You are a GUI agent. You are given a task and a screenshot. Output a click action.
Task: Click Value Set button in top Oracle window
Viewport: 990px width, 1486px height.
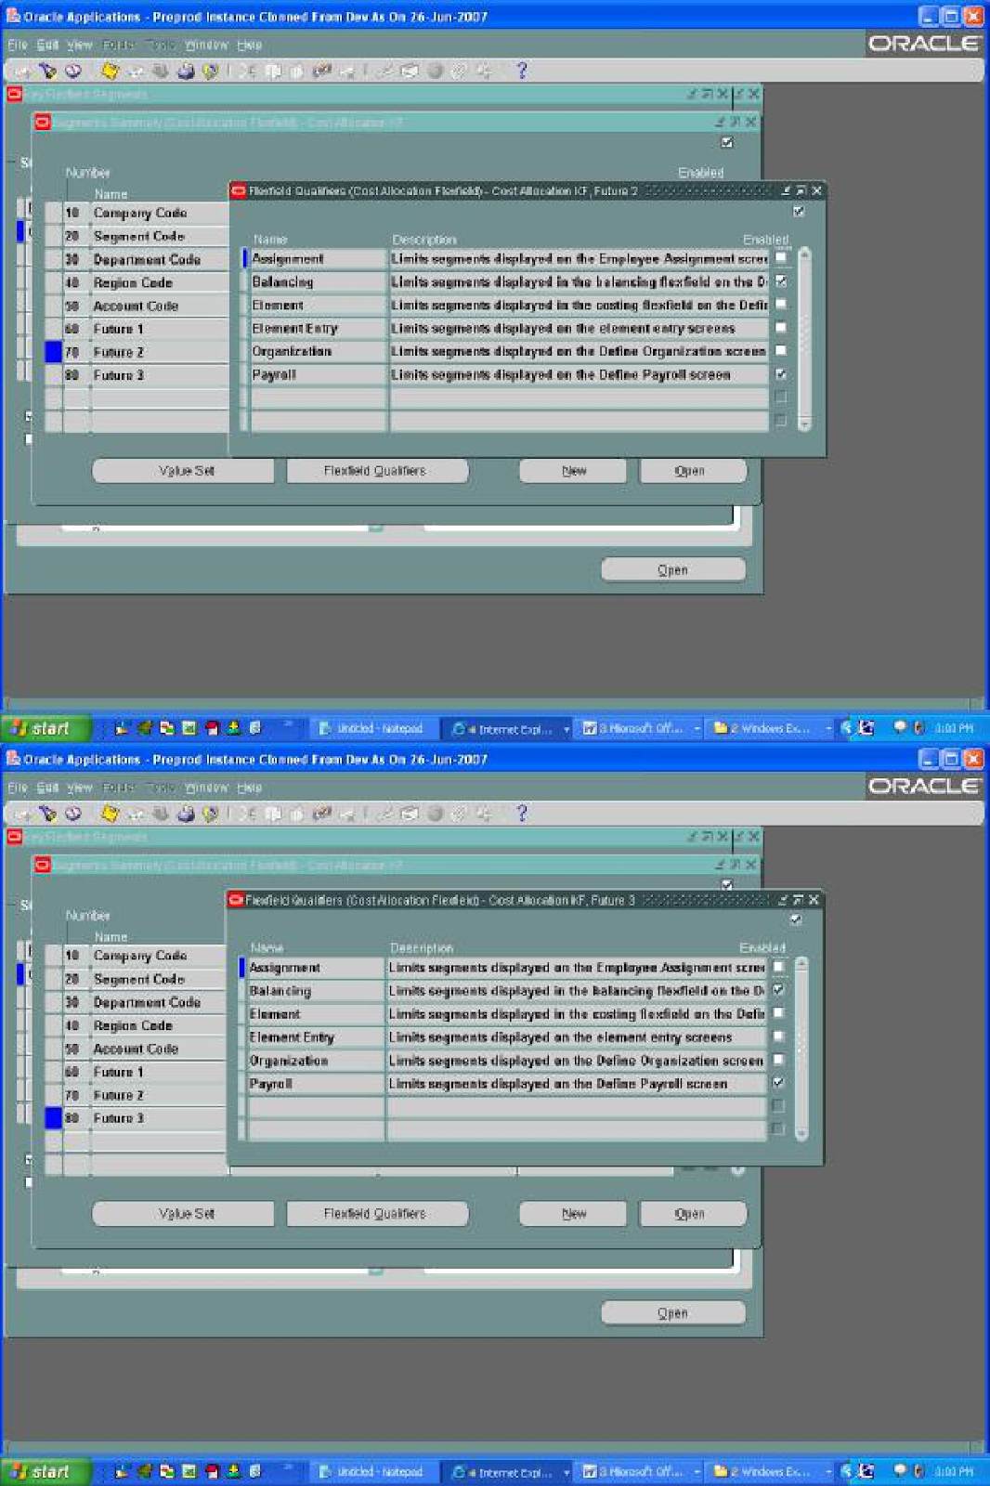pos(184,471)
